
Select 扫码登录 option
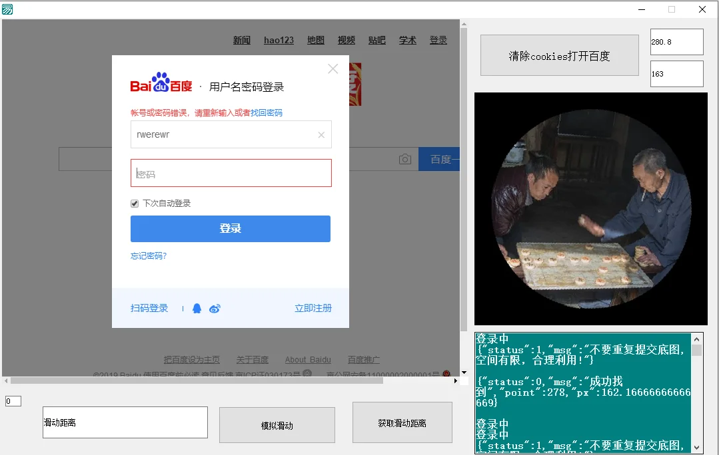coord(149,309)
